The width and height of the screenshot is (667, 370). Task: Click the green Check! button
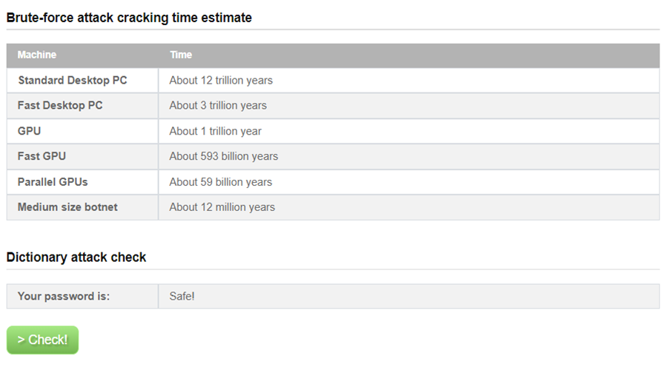[x=42, y=340]
